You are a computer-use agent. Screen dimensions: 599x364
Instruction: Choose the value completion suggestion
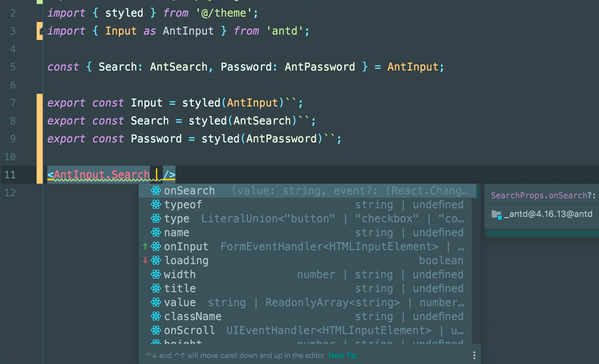(180, 302)
